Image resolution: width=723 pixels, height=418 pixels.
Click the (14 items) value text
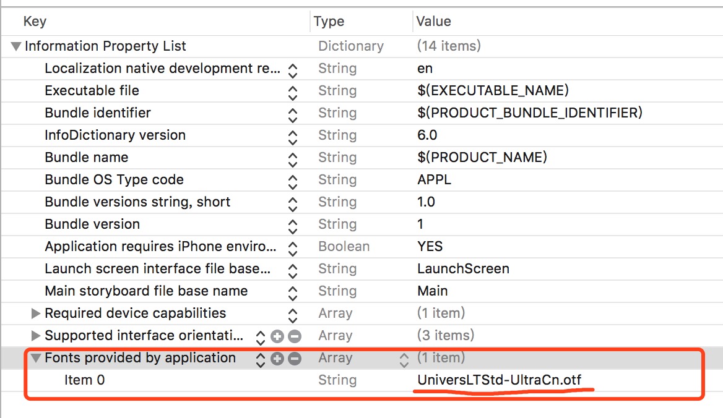(x=449, y=46)
